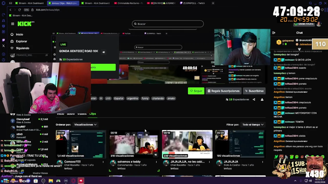Viewport: 328px width, 184px height.
Task: Click the charlando tag
Action: [x=158, y=98]
